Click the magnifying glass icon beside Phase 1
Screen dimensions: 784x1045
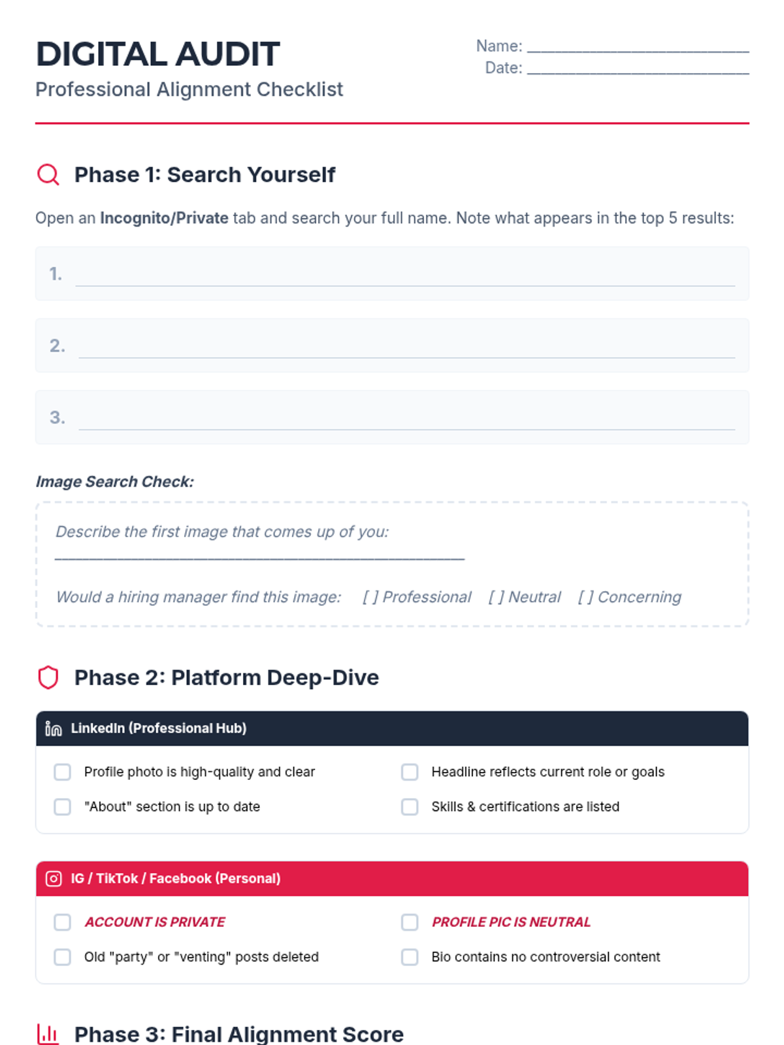pyautogui.click(x=48, y=175)
